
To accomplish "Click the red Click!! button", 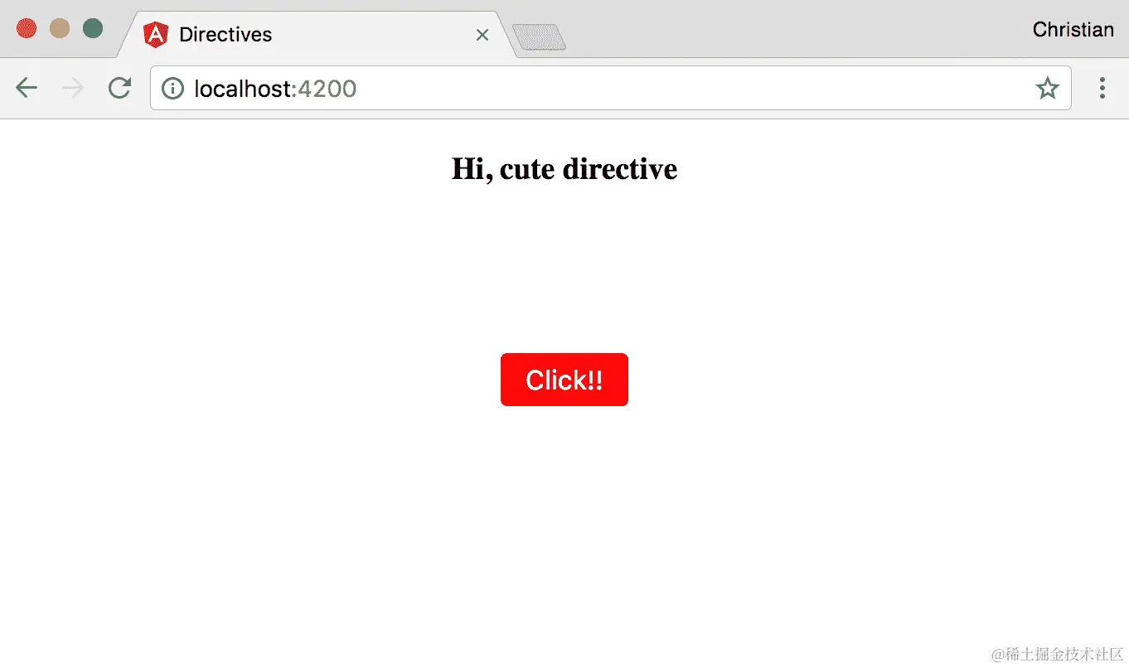I will pos(564,380).
